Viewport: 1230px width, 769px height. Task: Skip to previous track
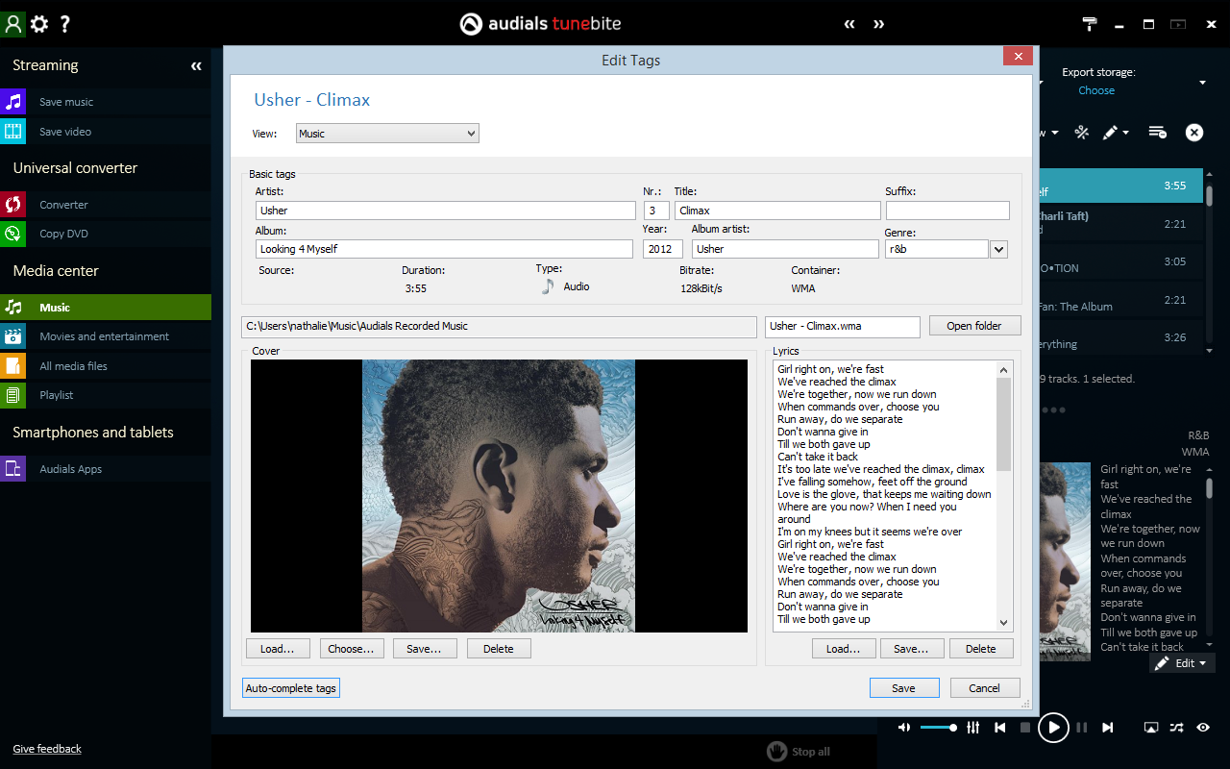[1000, 728]
